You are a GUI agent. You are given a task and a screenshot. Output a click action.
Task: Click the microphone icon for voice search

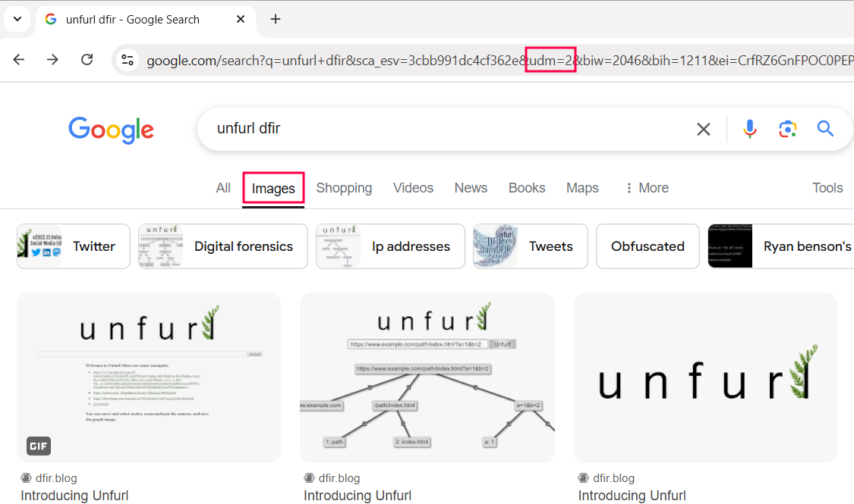(x=750, y=129)
